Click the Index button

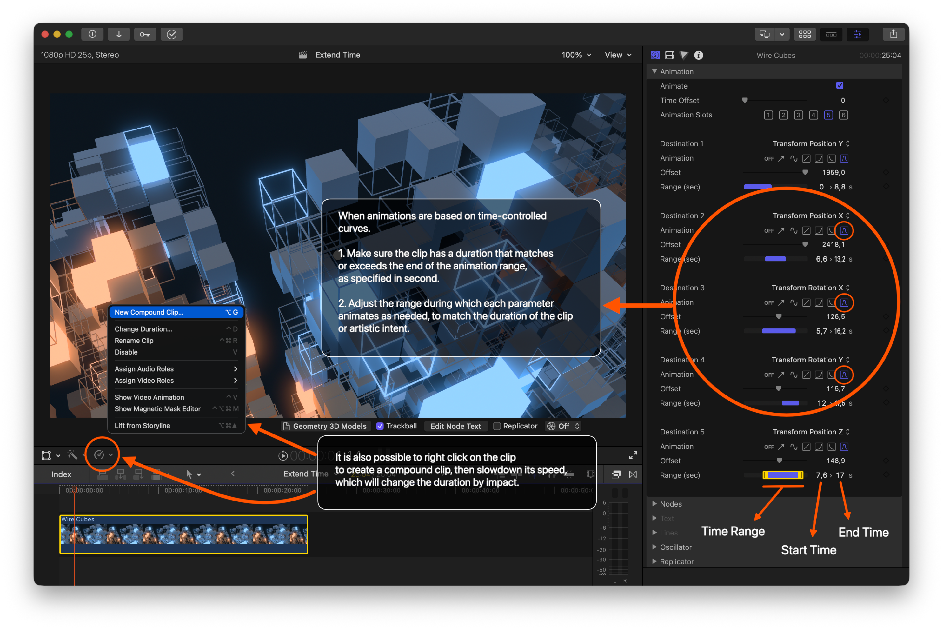61,475
